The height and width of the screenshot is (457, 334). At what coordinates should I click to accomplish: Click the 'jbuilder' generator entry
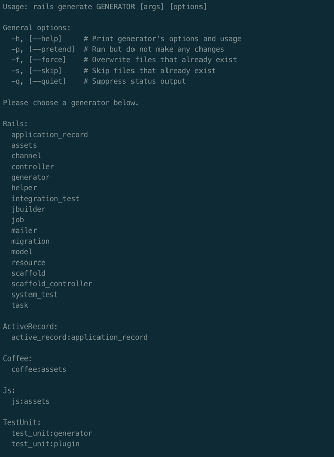pos(28,209)
